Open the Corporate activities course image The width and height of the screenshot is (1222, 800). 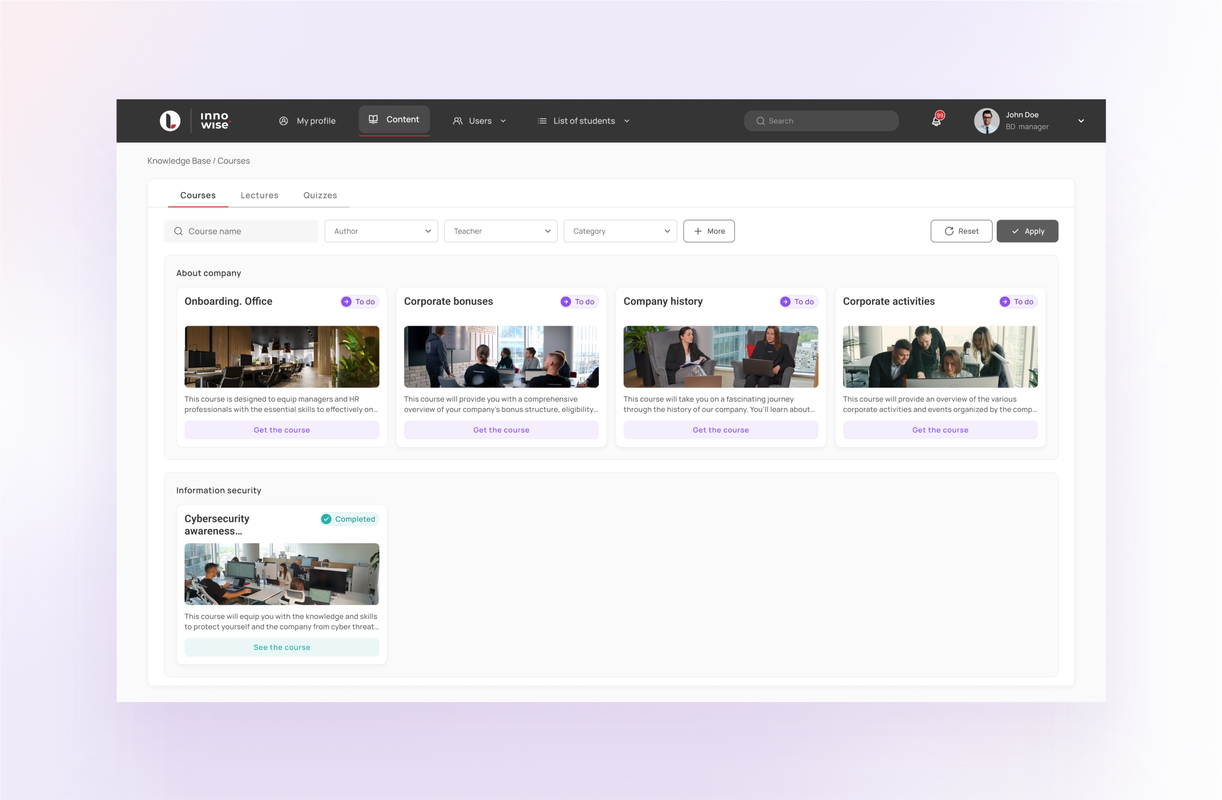pyautogui.click(x=940, y=357)
